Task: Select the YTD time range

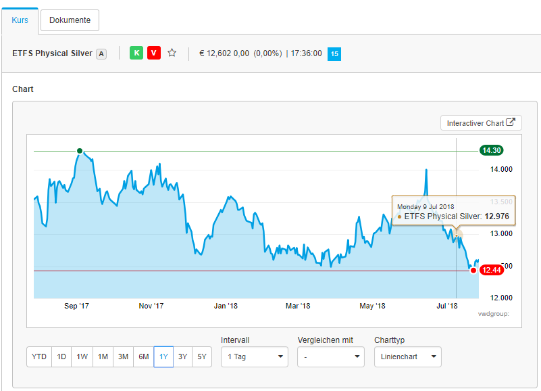Action: point(39,356)
